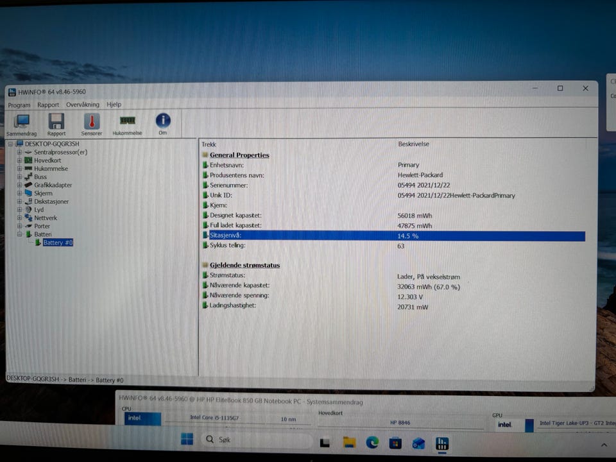This screenshot has height=462, width=616.
Task: Select DESKTOP-GQGR3SH in the tree
Action: tap(52, 144)
